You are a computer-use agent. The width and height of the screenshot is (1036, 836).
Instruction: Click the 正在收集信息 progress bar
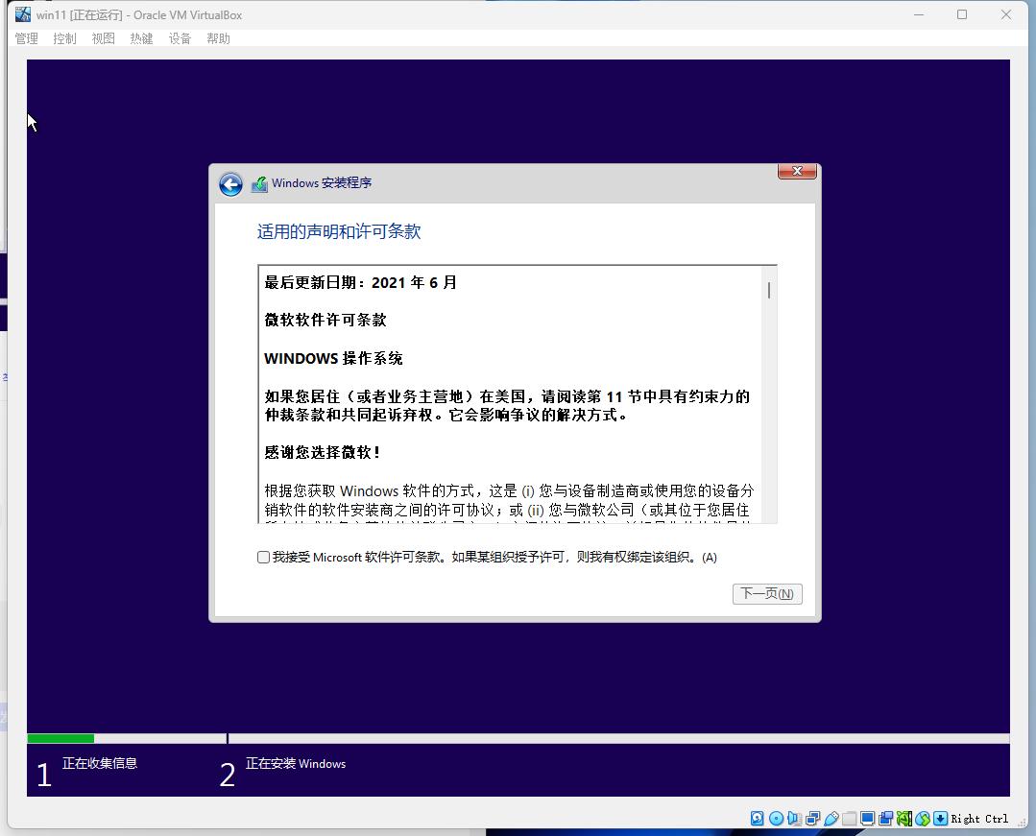(125, 739)
